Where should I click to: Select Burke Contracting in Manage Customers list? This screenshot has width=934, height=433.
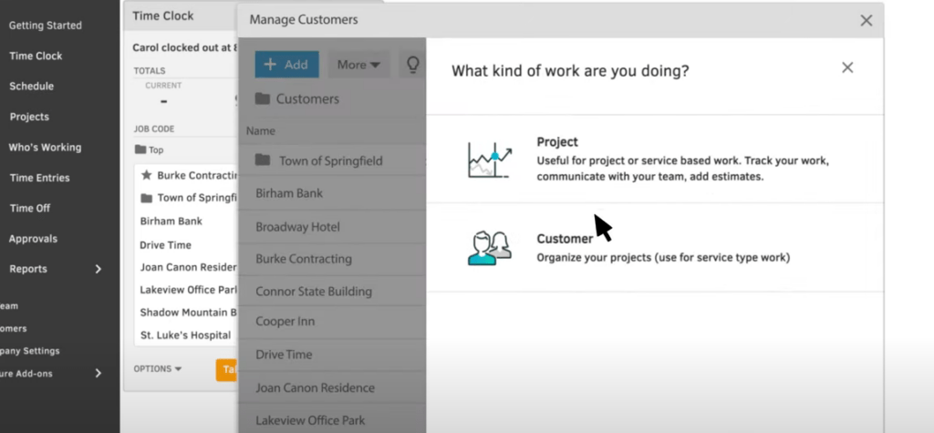(x=332, y=259)
